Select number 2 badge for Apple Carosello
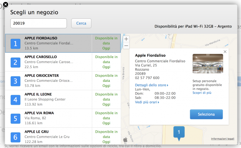The width and height of the screenshot is (241, 148). pyautogui.click(x=15, y=63)
